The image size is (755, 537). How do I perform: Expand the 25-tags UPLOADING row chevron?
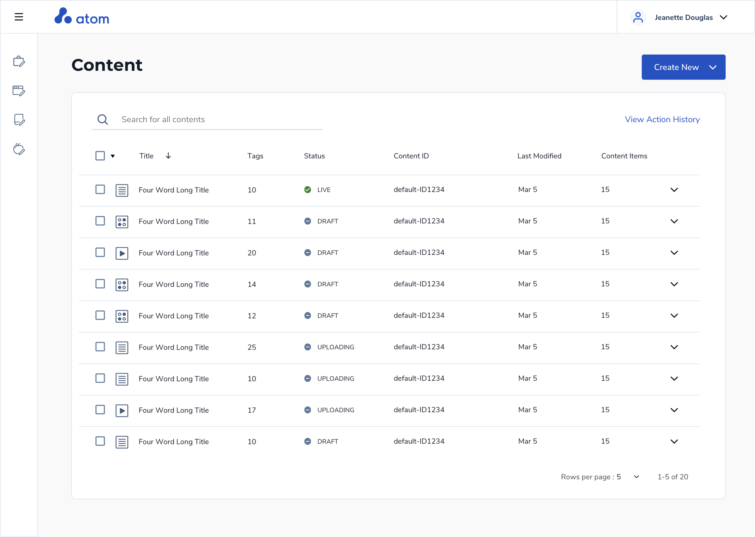pyautogui.click(x=674, y=347)
